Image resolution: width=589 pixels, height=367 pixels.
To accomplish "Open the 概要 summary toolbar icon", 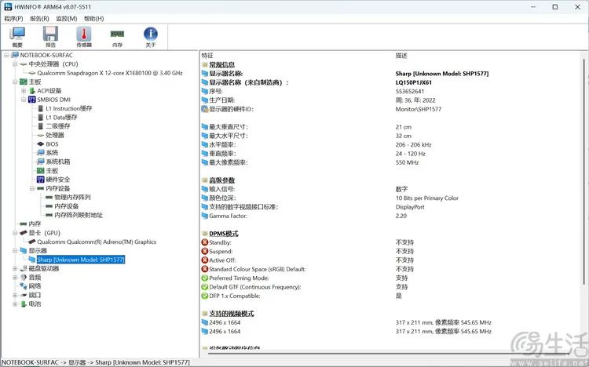I will [x=16, y=36].
